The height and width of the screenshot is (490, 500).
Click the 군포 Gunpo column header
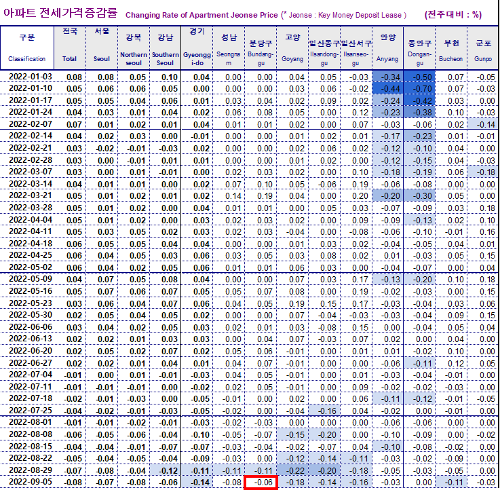click(x=483, y=48)
